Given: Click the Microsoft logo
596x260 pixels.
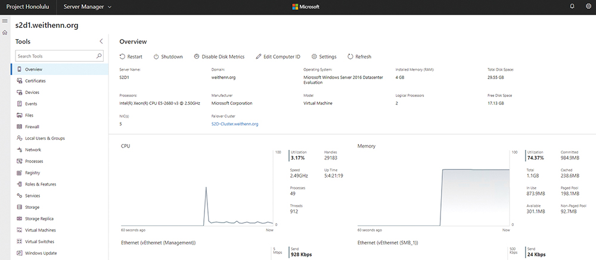Looking at the screenshot, I should pos(306,7).
